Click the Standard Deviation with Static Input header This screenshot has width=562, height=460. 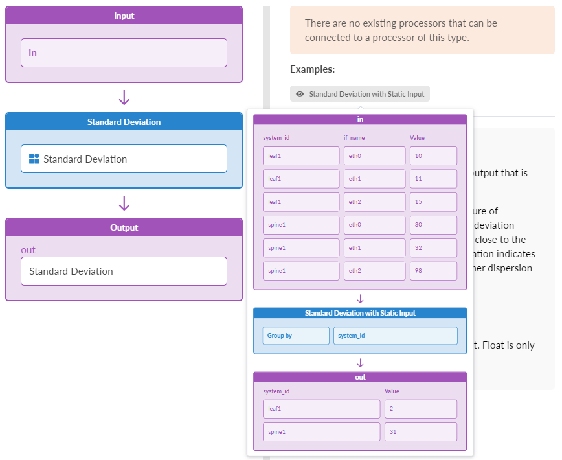coord(360,313)
